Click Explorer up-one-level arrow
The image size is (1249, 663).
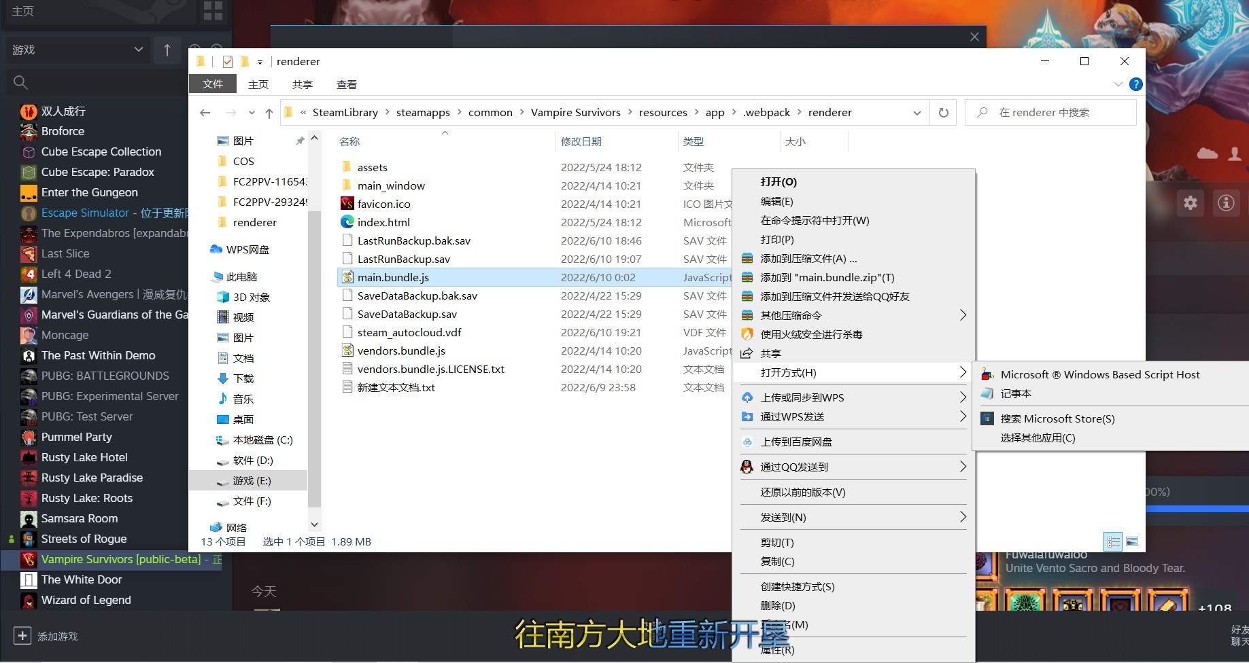(269, 113)
